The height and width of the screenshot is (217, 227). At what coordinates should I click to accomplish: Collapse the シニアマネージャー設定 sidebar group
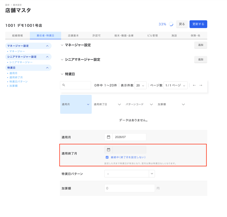coord(47,57)
